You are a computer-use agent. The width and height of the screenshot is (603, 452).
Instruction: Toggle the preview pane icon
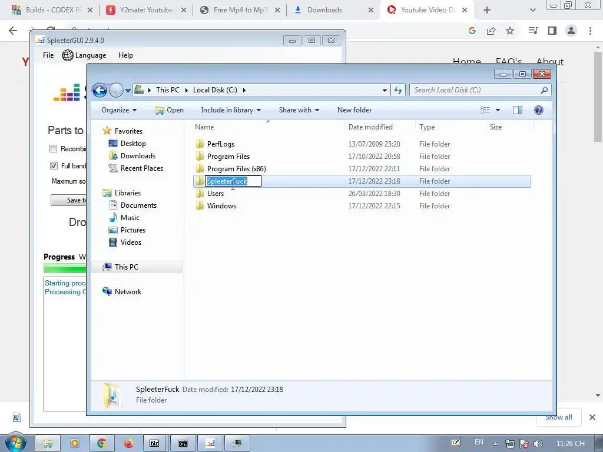point(518,110)
